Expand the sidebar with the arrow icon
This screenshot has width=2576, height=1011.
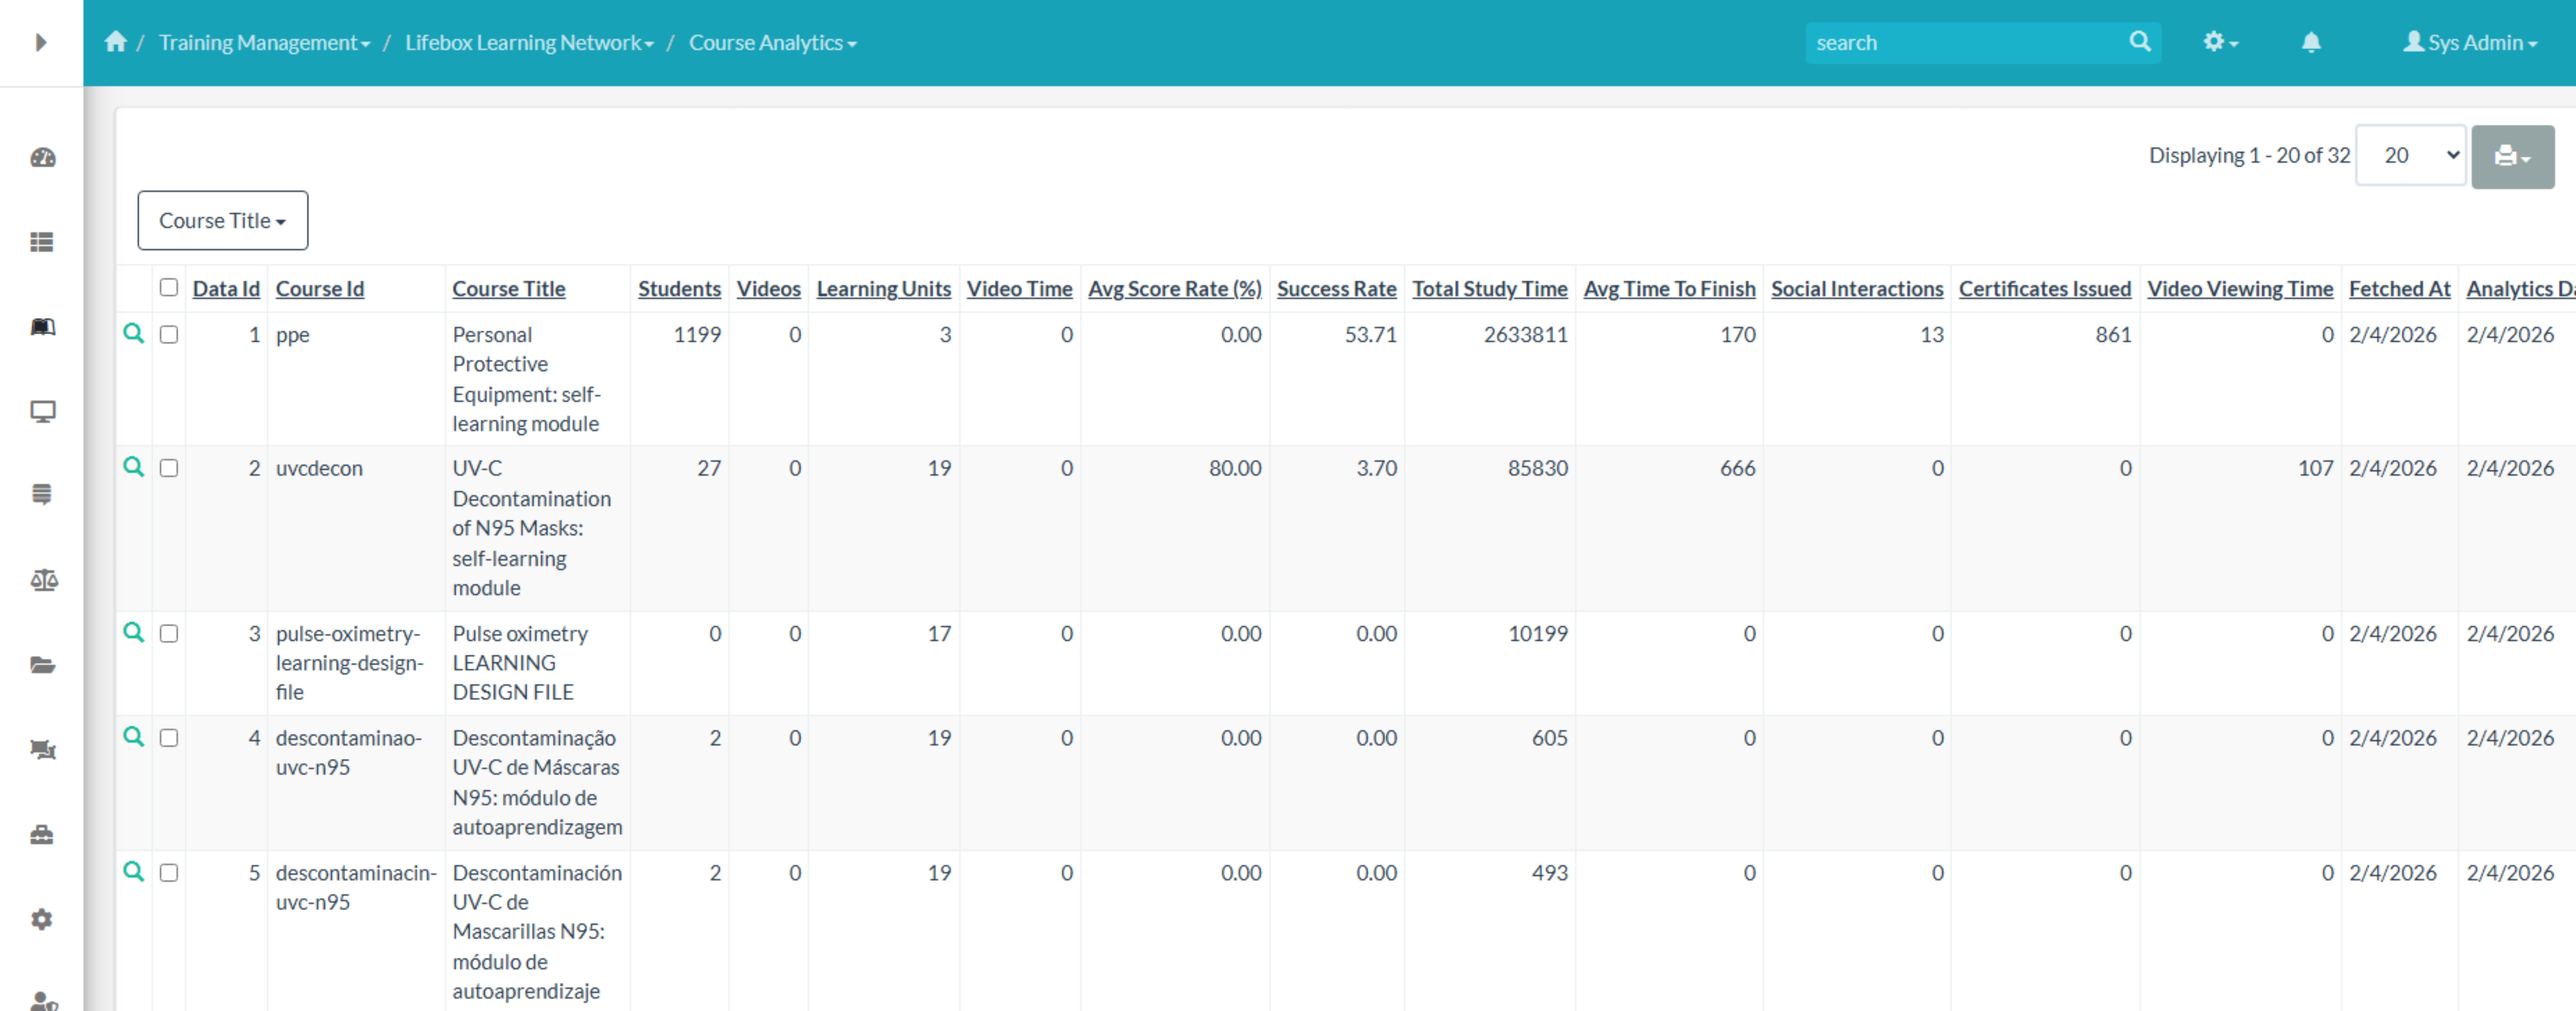41,42
